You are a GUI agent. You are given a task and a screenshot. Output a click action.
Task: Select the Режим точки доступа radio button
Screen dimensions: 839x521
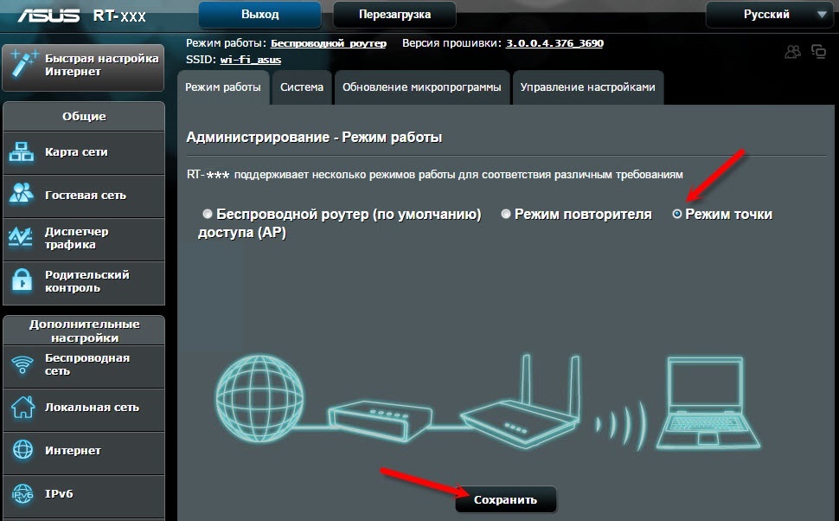coord(677,214)
